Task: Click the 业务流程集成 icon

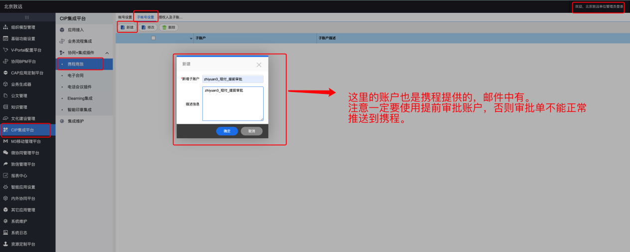Action: [62, 41]
